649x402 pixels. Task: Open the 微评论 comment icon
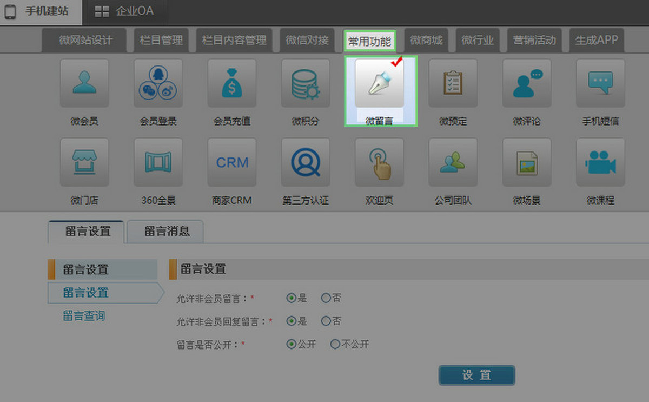[x=527, y=83]
